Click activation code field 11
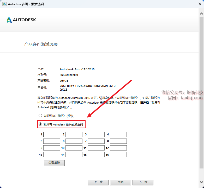This screenshot has height=188, width=204. point(96,148)
